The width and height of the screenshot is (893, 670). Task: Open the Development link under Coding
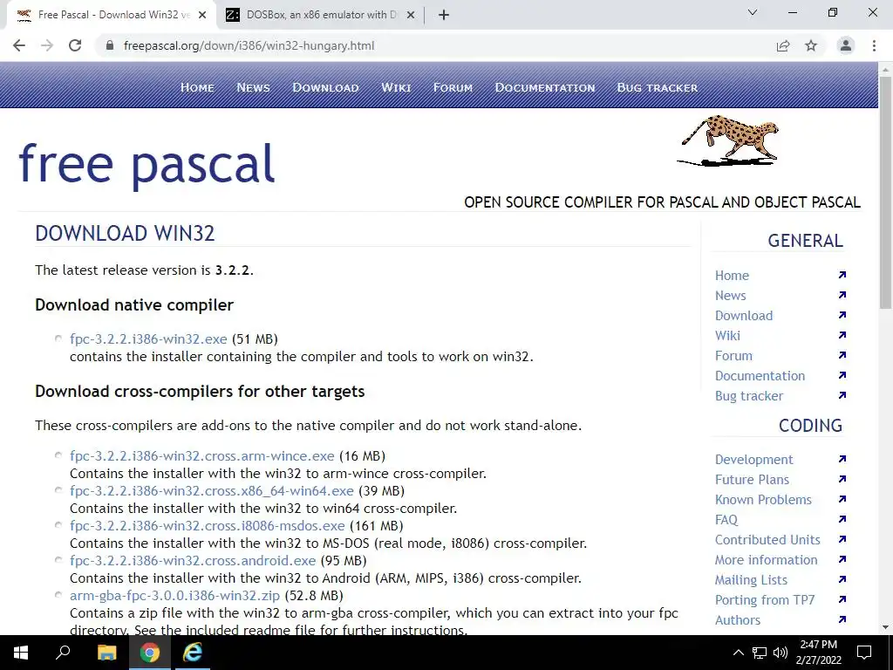(x=753, y=459)
